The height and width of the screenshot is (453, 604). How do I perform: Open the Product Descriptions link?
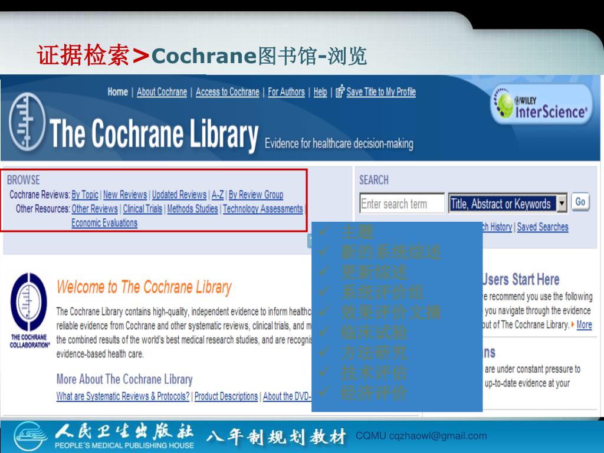click(226, 396)
